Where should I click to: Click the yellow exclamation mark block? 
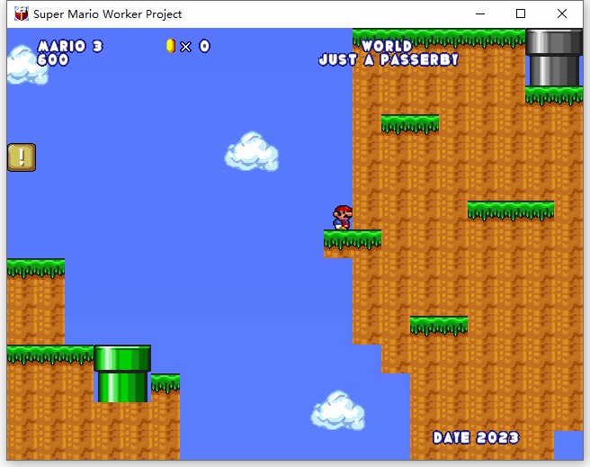coord(22,157)
